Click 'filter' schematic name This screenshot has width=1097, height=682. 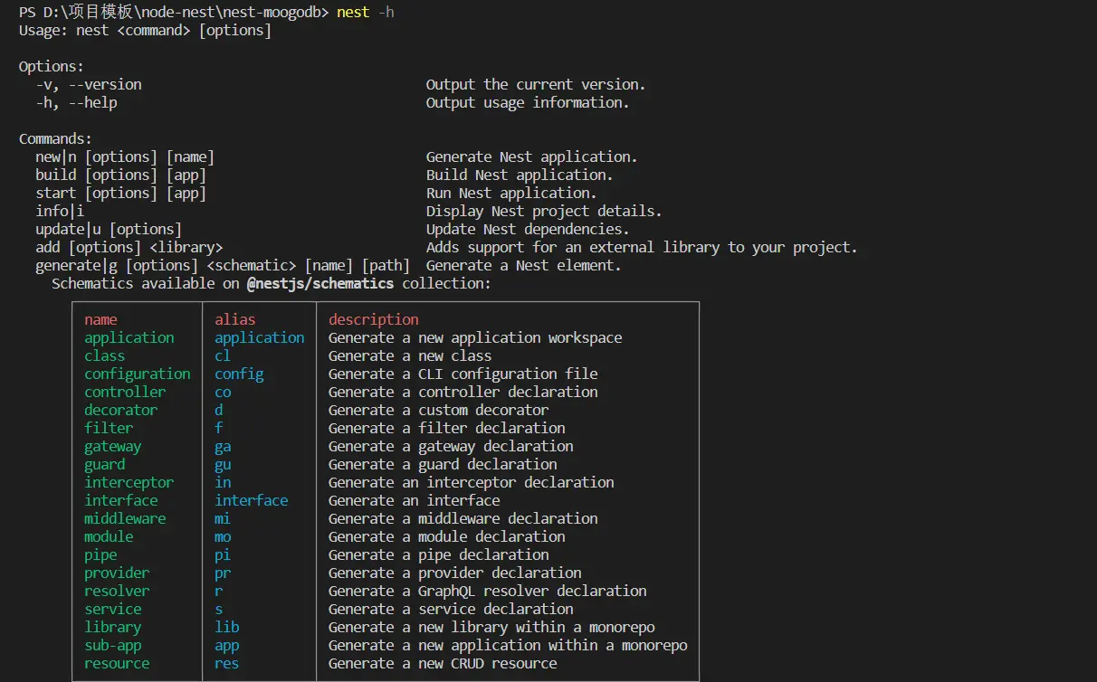(x=109, y=428)
